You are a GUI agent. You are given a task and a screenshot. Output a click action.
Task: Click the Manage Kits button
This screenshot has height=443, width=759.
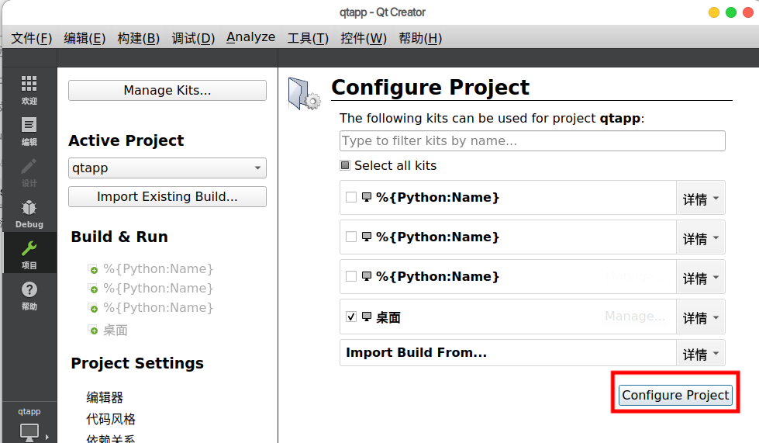167,91
